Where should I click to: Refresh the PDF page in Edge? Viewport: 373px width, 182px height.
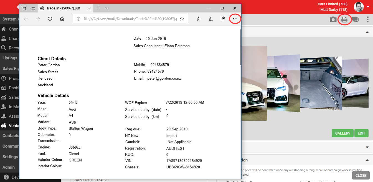point(50,19)
